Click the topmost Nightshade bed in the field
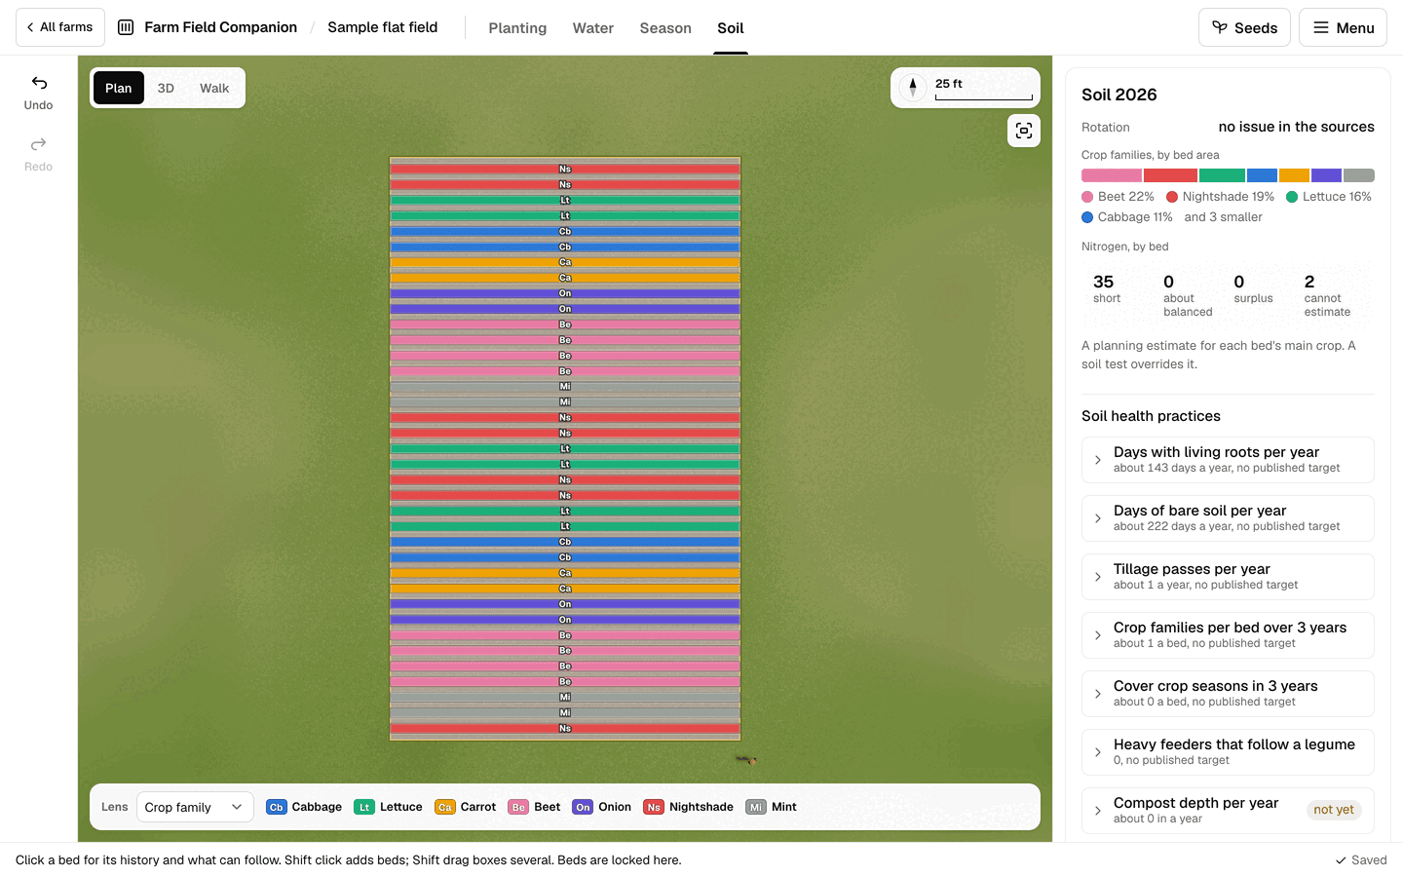Image resolution: width=1403 pixels, height=877 pixels. pos(565,170)
